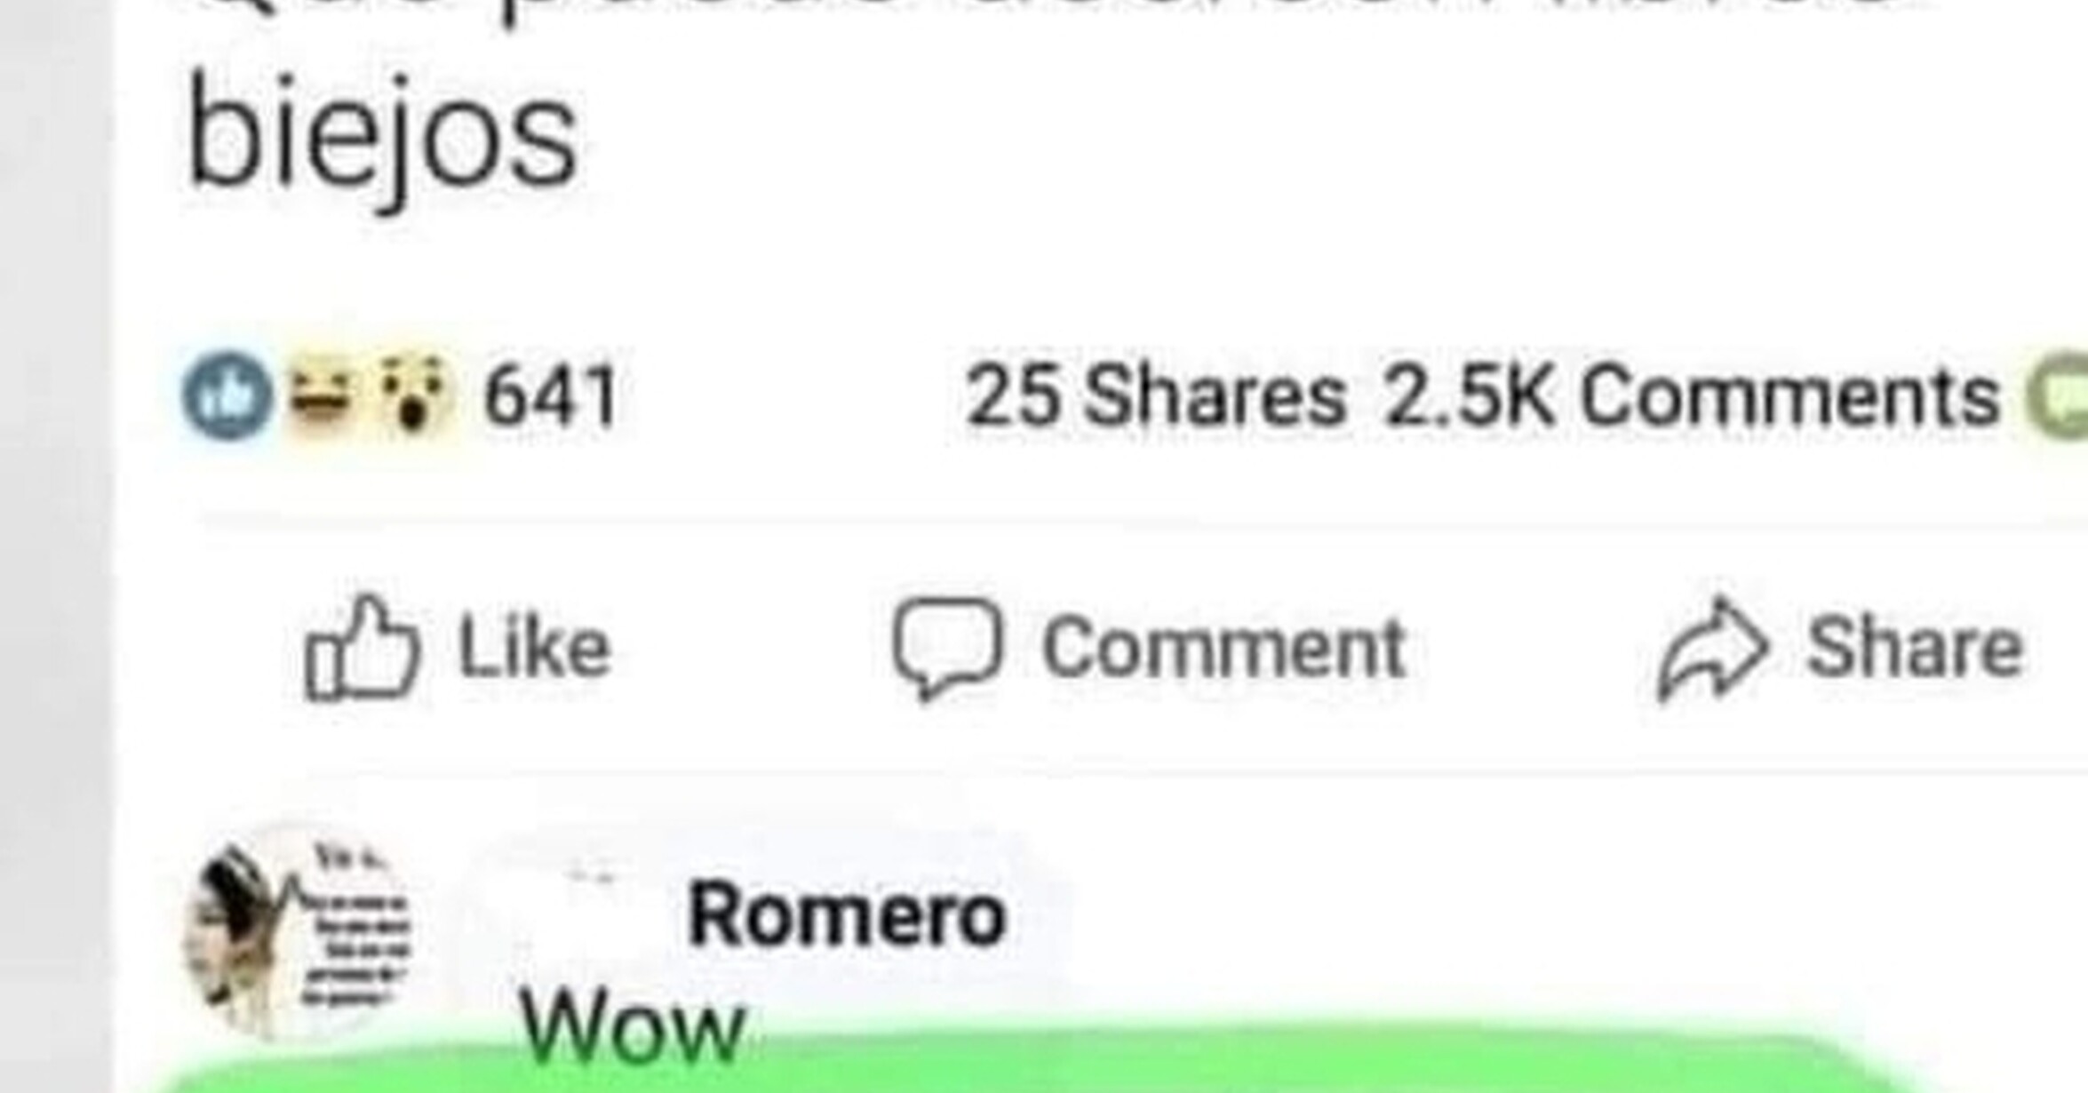Viewport: 2088px width, 1093px height.
Task: Click the commenter name Romero
Action: click(x=846, y=914)
